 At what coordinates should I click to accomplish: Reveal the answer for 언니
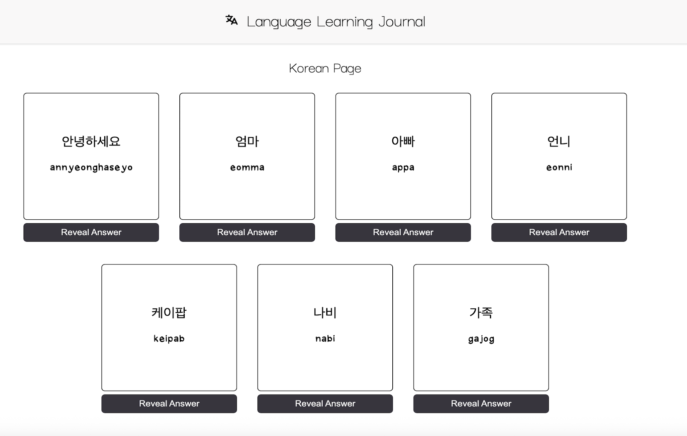[559, 232]
